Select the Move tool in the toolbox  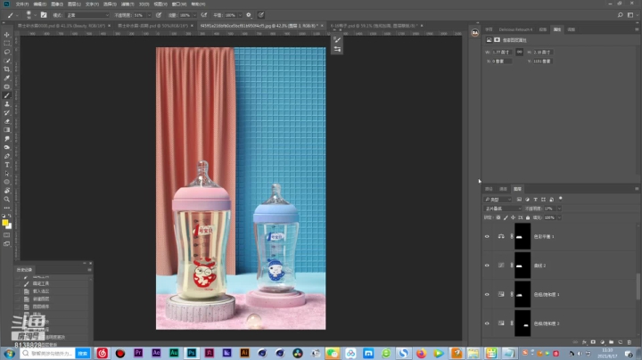click(7, 35)
